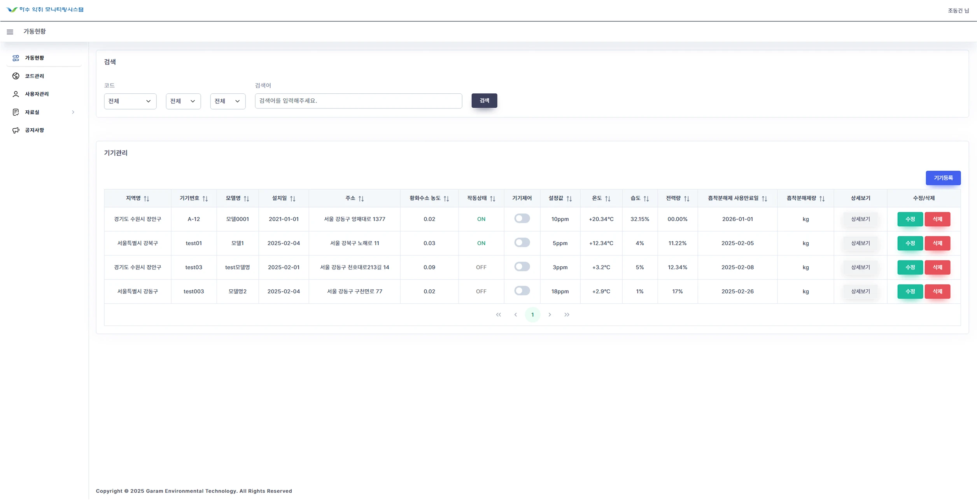
Task: Click the 코드관리 sidebar icon
Action: point(16,76)
